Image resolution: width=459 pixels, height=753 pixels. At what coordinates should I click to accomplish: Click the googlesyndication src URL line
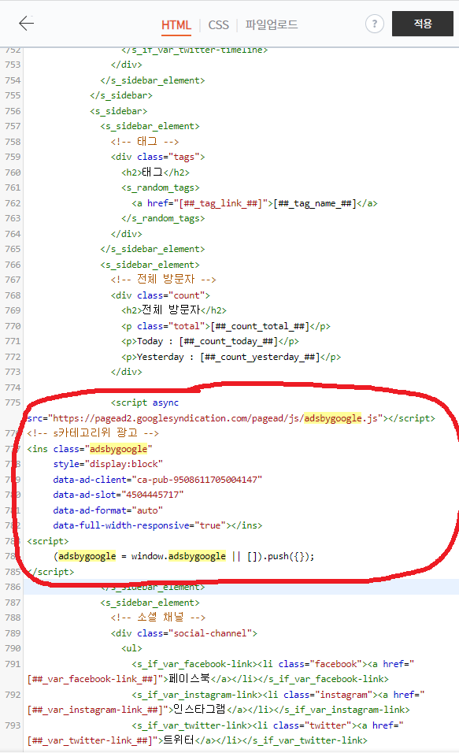coord(231,418)
